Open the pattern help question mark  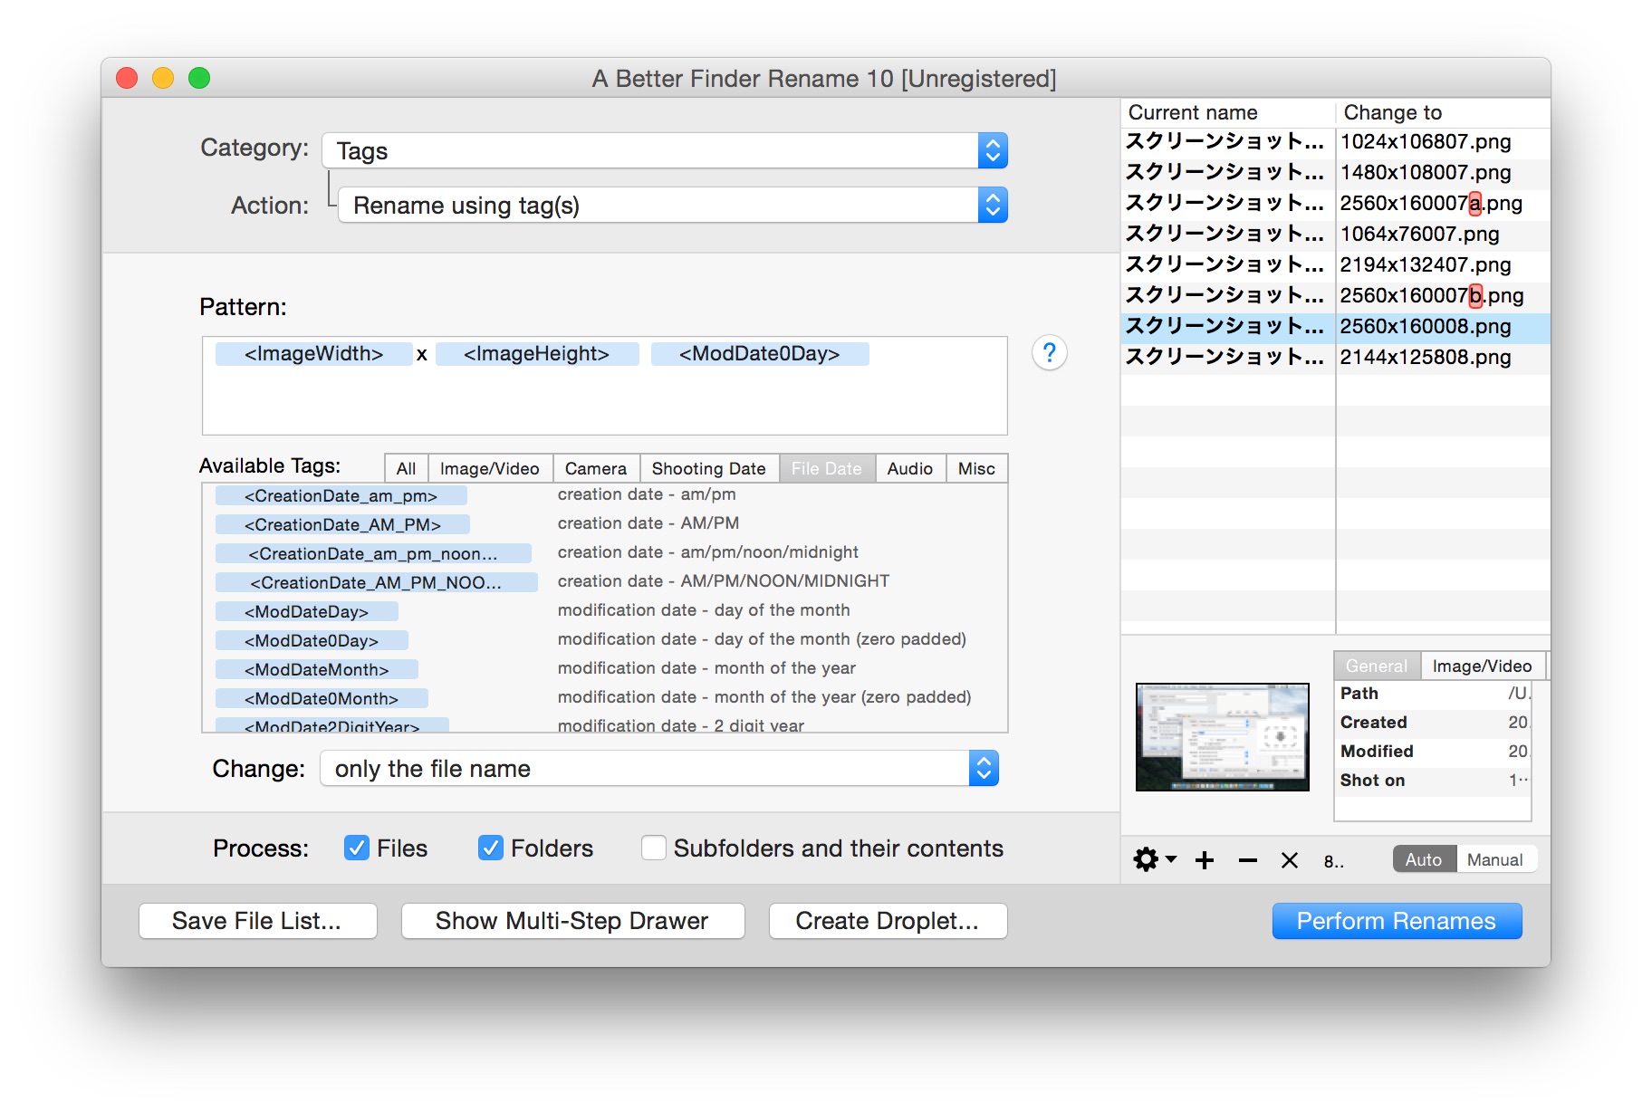[x=1049, y=352]
